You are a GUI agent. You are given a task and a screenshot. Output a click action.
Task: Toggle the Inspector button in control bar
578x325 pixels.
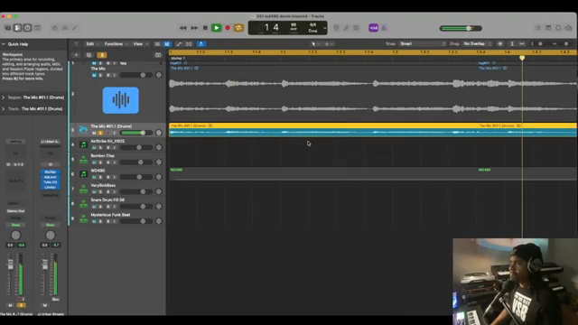pyautogui.click(x=17, y=28)
